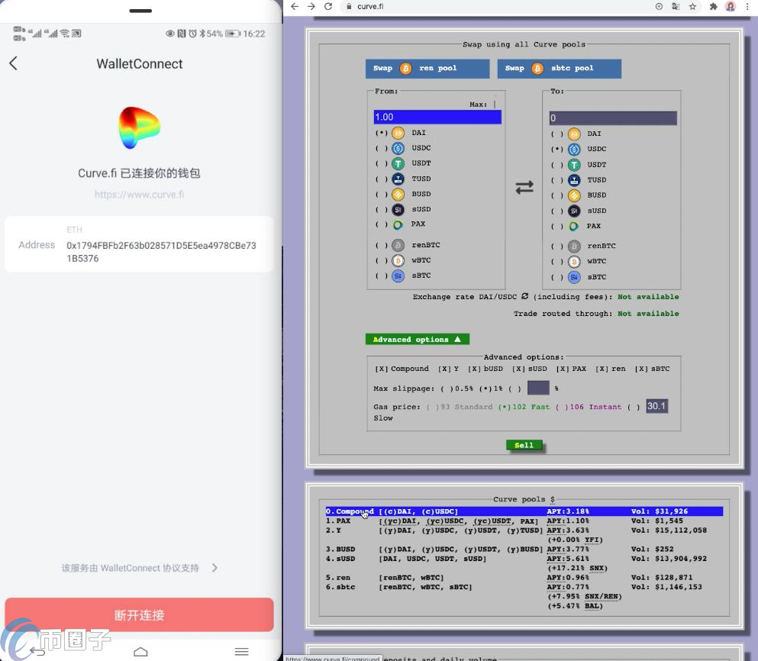Open the 1.PAX pool row
758x661 pixels.
click(x=524, y=521)
